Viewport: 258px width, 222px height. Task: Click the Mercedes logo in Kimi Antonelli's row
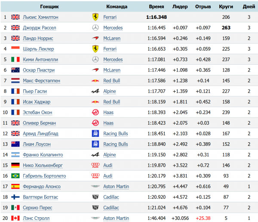(95, 60)
